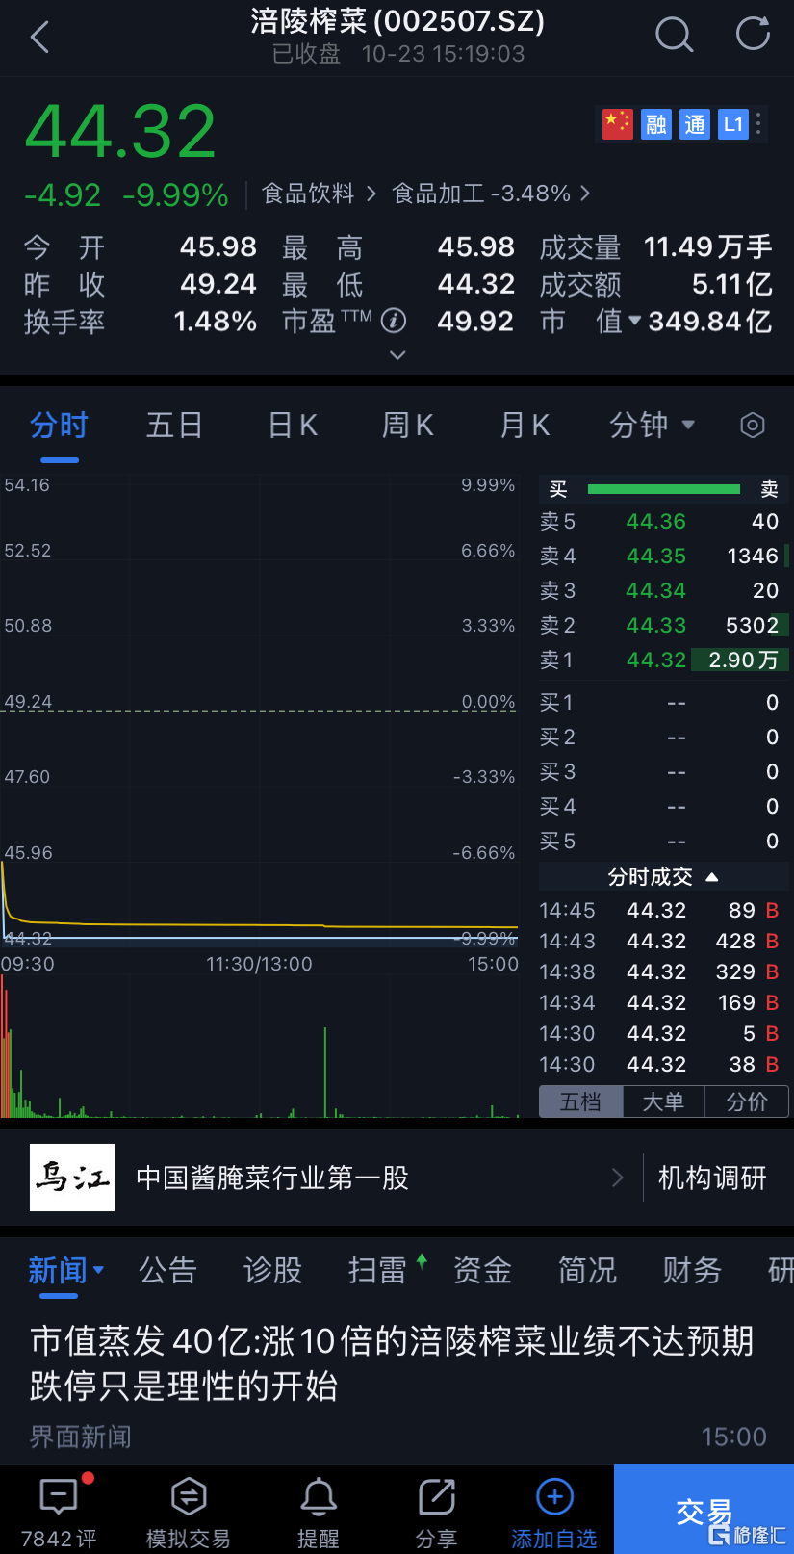Viewport: 794px width, 1554px height.
Task: Switch to 大单 large orders view
Action: pos(664,1101)
